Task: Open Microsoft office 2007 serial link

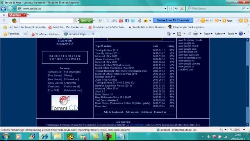Action: point(106,56)
